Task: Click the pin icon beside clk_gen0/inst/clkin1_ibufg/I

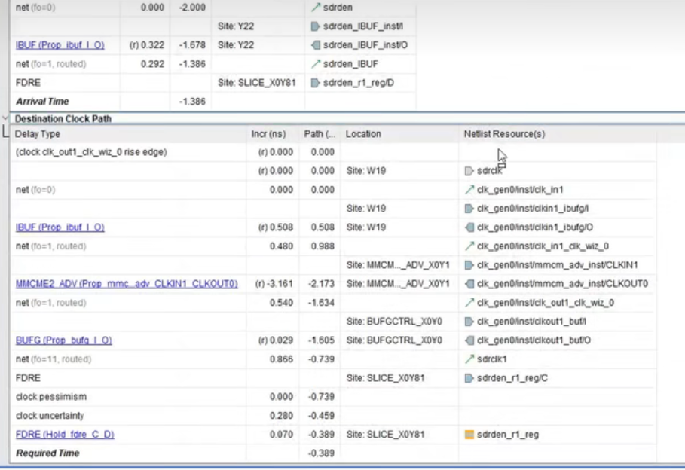Action: [x=469, y=209]
